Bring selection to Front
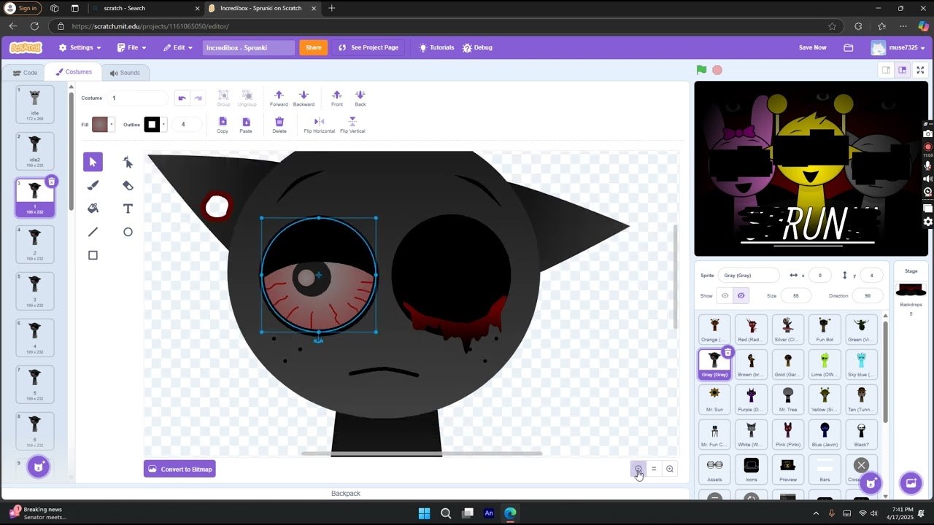Screen dimensions: 934x525 (336, 98)
